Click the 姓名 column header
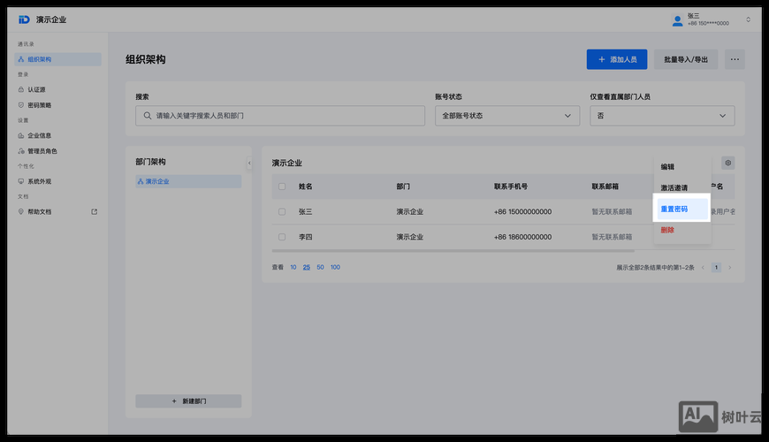The image size is (769, 442). (x=306, y=187)
